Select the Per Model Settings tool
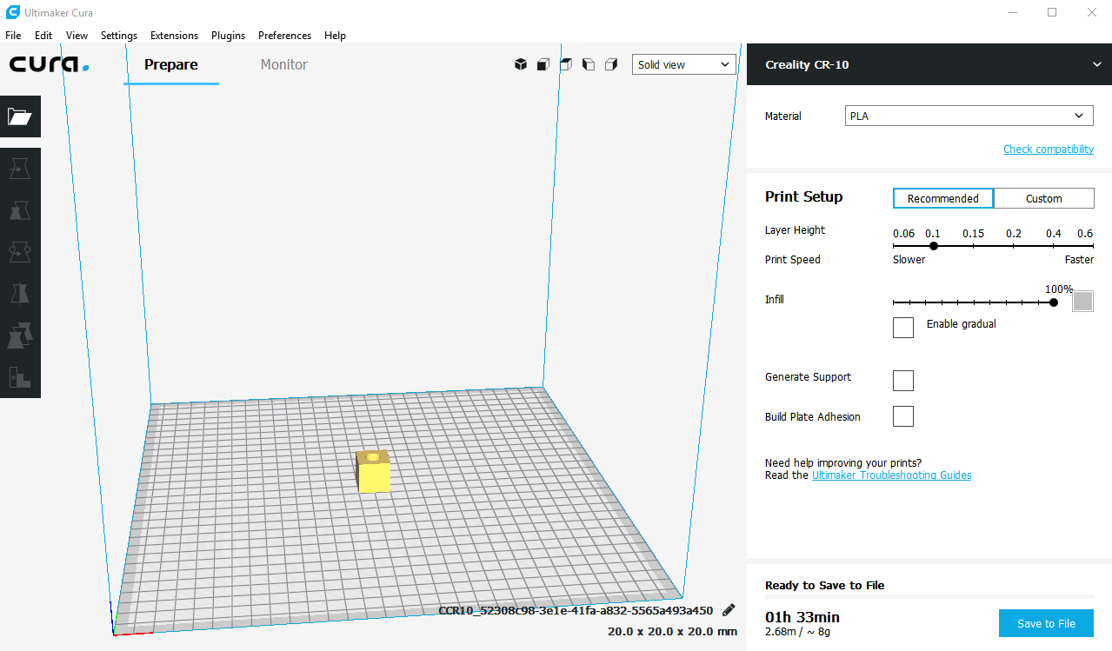 19,335
